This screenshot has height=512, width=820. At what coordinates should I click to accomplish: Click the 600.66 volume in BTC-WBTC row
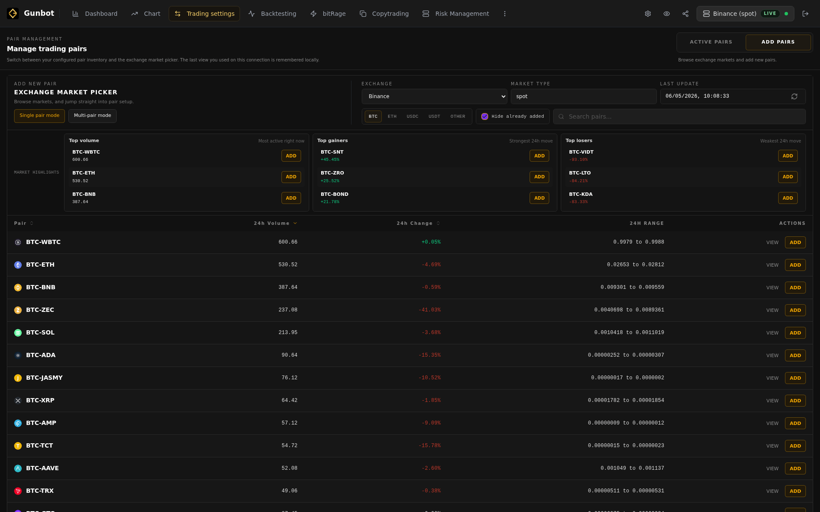(x=288, y=242)
